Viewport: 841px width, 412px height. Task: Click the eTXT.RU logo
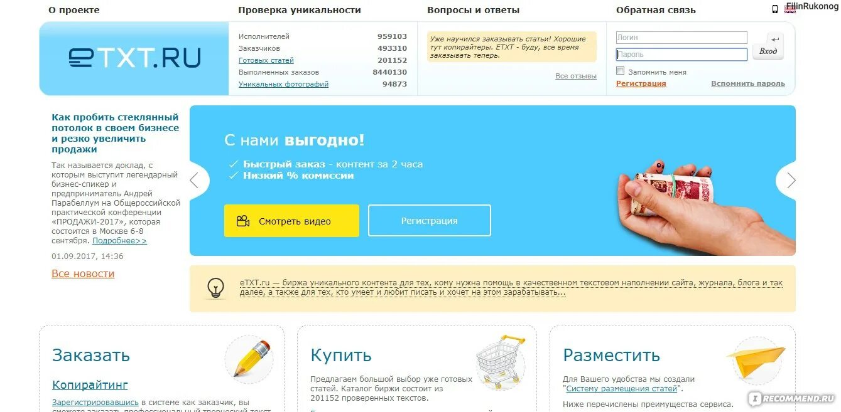(134, 58)
